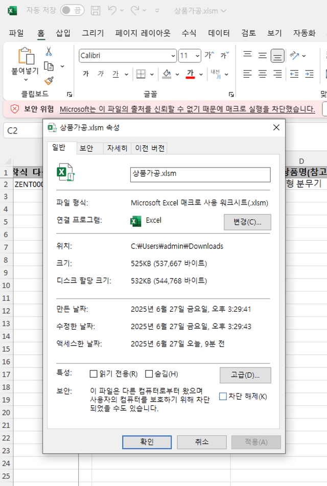The width and height of the screenshot is (327, 486).
Task: Click the Advanced (고급) attributes button
Action: (x=245, y=375)
